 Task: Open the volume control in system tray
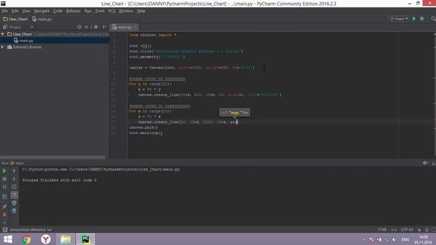pyautogui.click(x=394, y=240)
